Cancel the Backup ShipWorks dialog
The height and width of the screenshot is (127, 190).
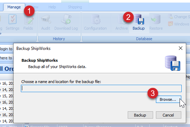tap(168, 115)
